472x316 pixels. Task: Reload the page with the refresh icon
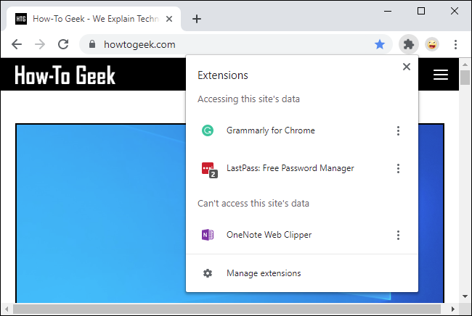pos(63,44)
